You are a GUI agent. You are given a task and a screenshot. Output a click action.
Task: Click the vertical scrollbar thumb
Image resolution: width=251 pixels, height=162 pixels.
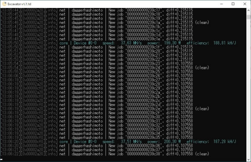point(248,17)
